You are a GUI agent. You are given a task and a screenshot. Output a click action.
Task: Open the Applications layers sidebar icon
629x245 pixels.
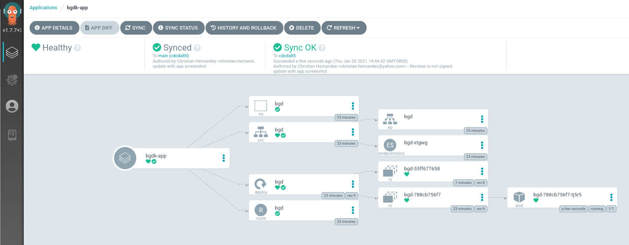(x=12, y=52)
